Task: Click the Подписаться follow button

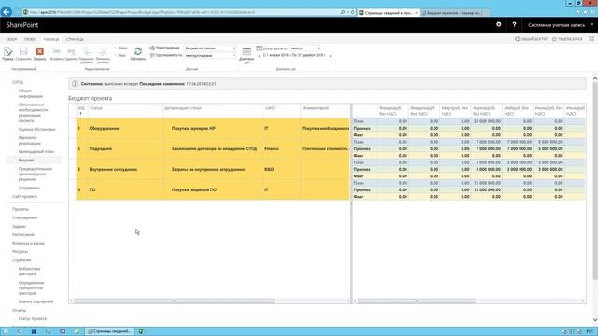Action: 567,39
